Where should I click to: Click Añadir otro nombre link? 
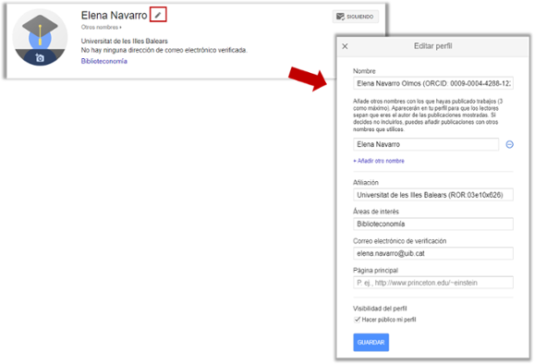click(379, 161)
